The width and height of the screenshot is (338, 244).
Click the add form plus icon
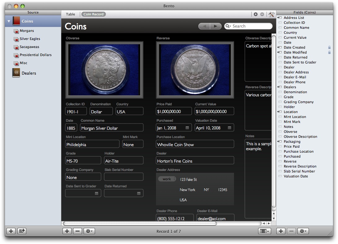pyautogui.click(x=256, y=14)
